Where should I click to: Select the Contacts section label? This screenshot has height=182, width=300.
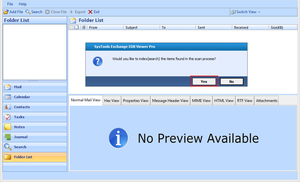[22, 107]
